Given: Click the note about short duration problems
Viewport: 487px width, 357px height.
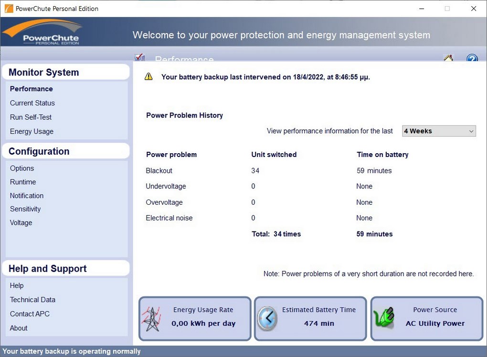Looking at the screenshot, I should click(369, 274).
